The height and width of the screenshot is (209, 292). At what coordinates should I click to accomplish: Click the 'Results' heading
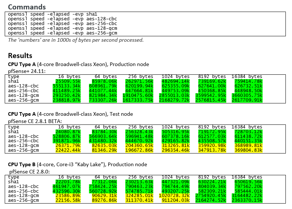coord(20,56)
